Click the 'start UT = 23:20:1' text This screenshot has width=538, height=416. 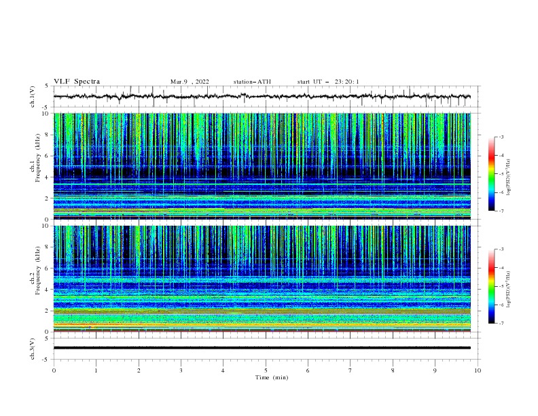pyautogui.click(x=328, y=82)
